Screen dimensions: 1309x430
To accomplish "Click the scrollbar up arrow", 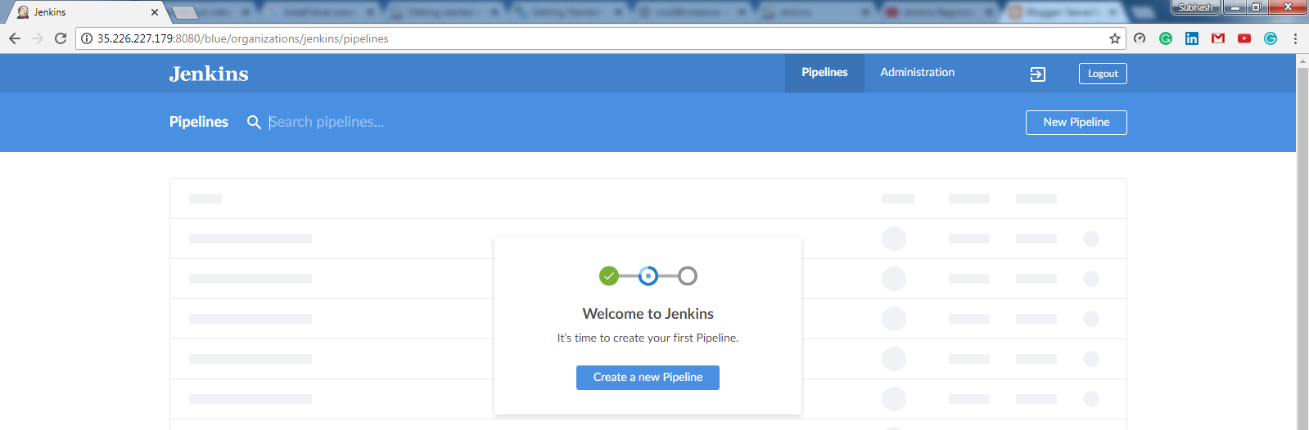I will pos(1302,60).
